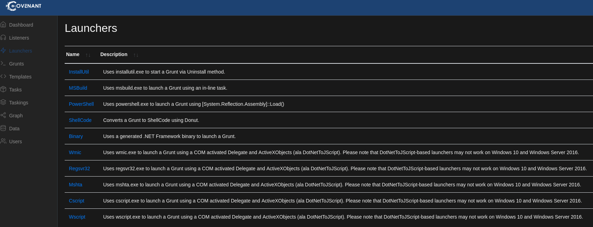Click the Data database icon

4,128
